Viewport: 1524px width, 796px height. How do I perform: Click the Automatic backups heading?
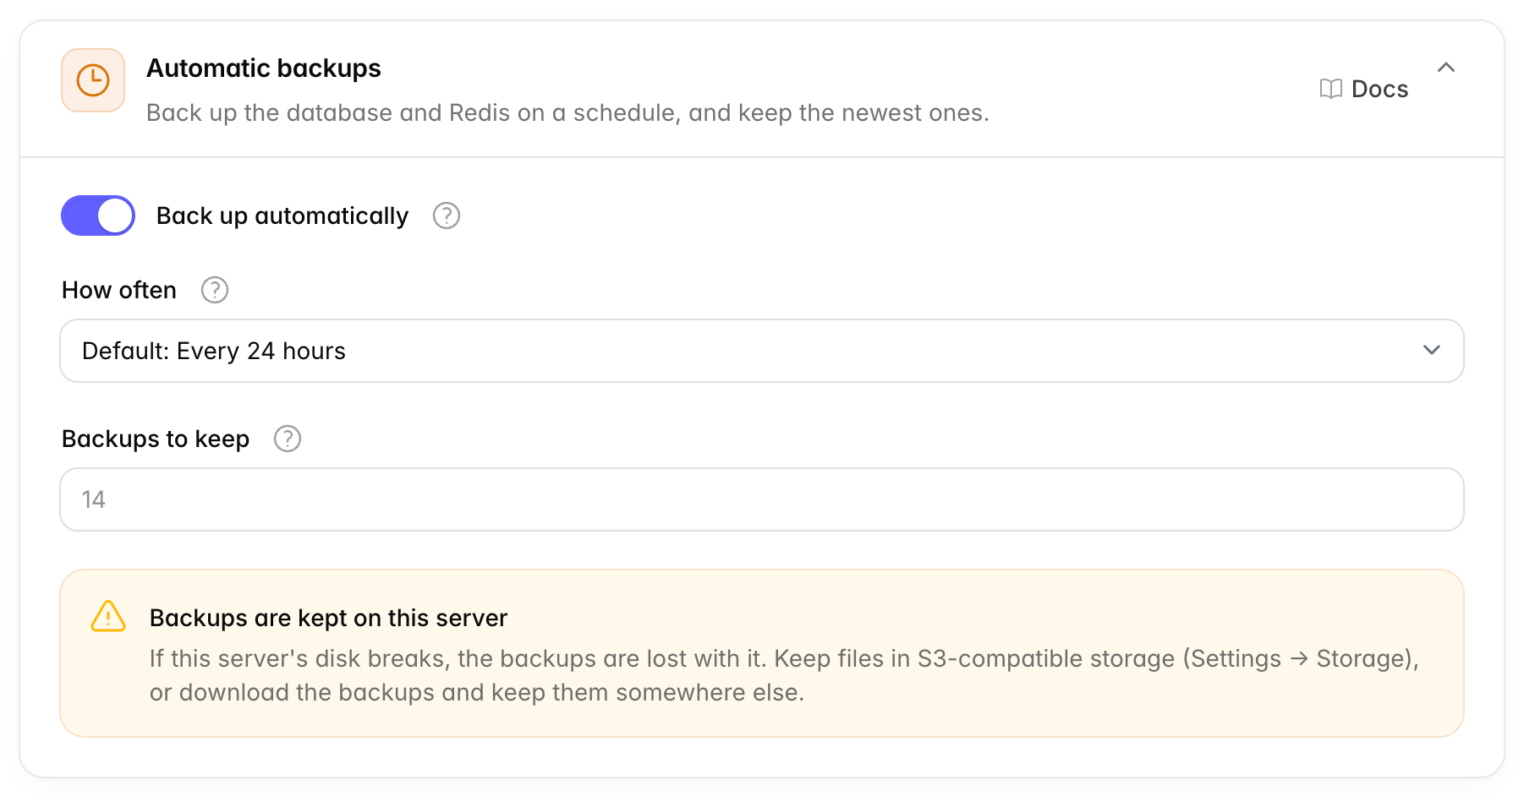(x=264, y=68)
